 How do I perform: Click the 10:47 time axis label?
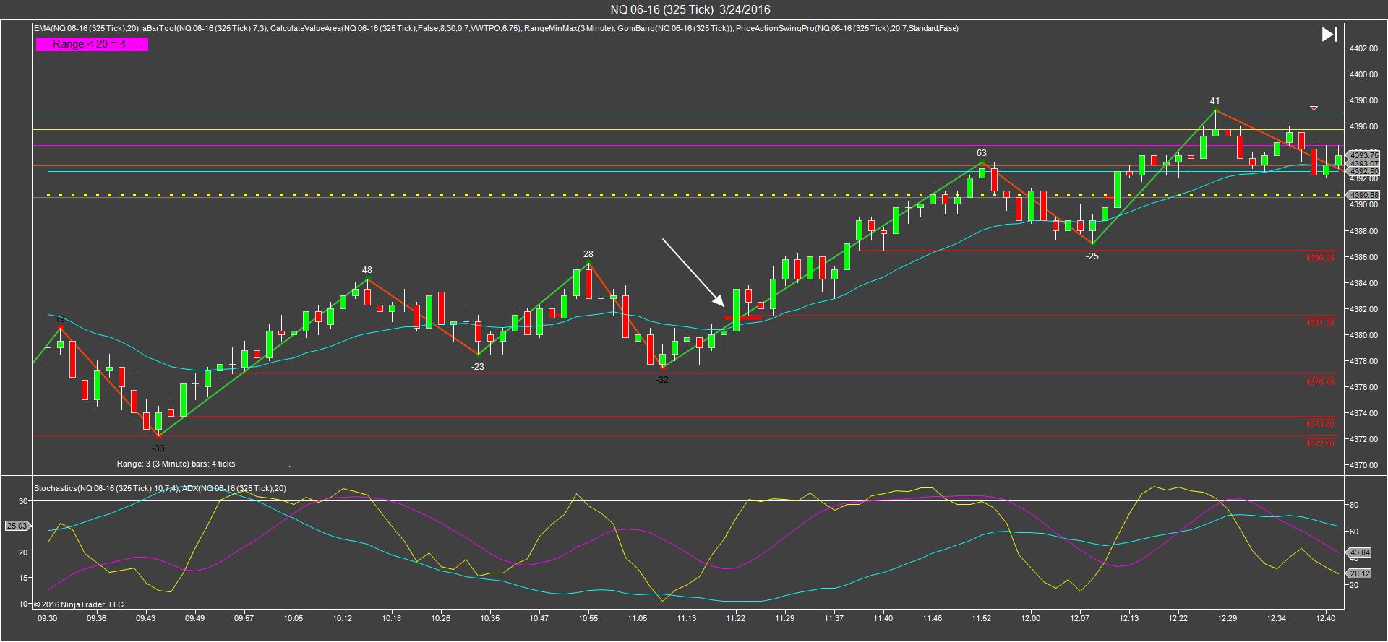point(539,618)
